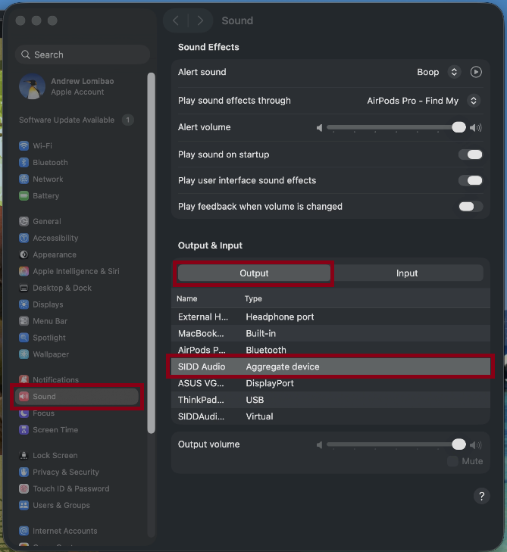Check the Mute checkbox for output
The width and height of the screenshot is (507, 552).
click(x=452, y=461)
